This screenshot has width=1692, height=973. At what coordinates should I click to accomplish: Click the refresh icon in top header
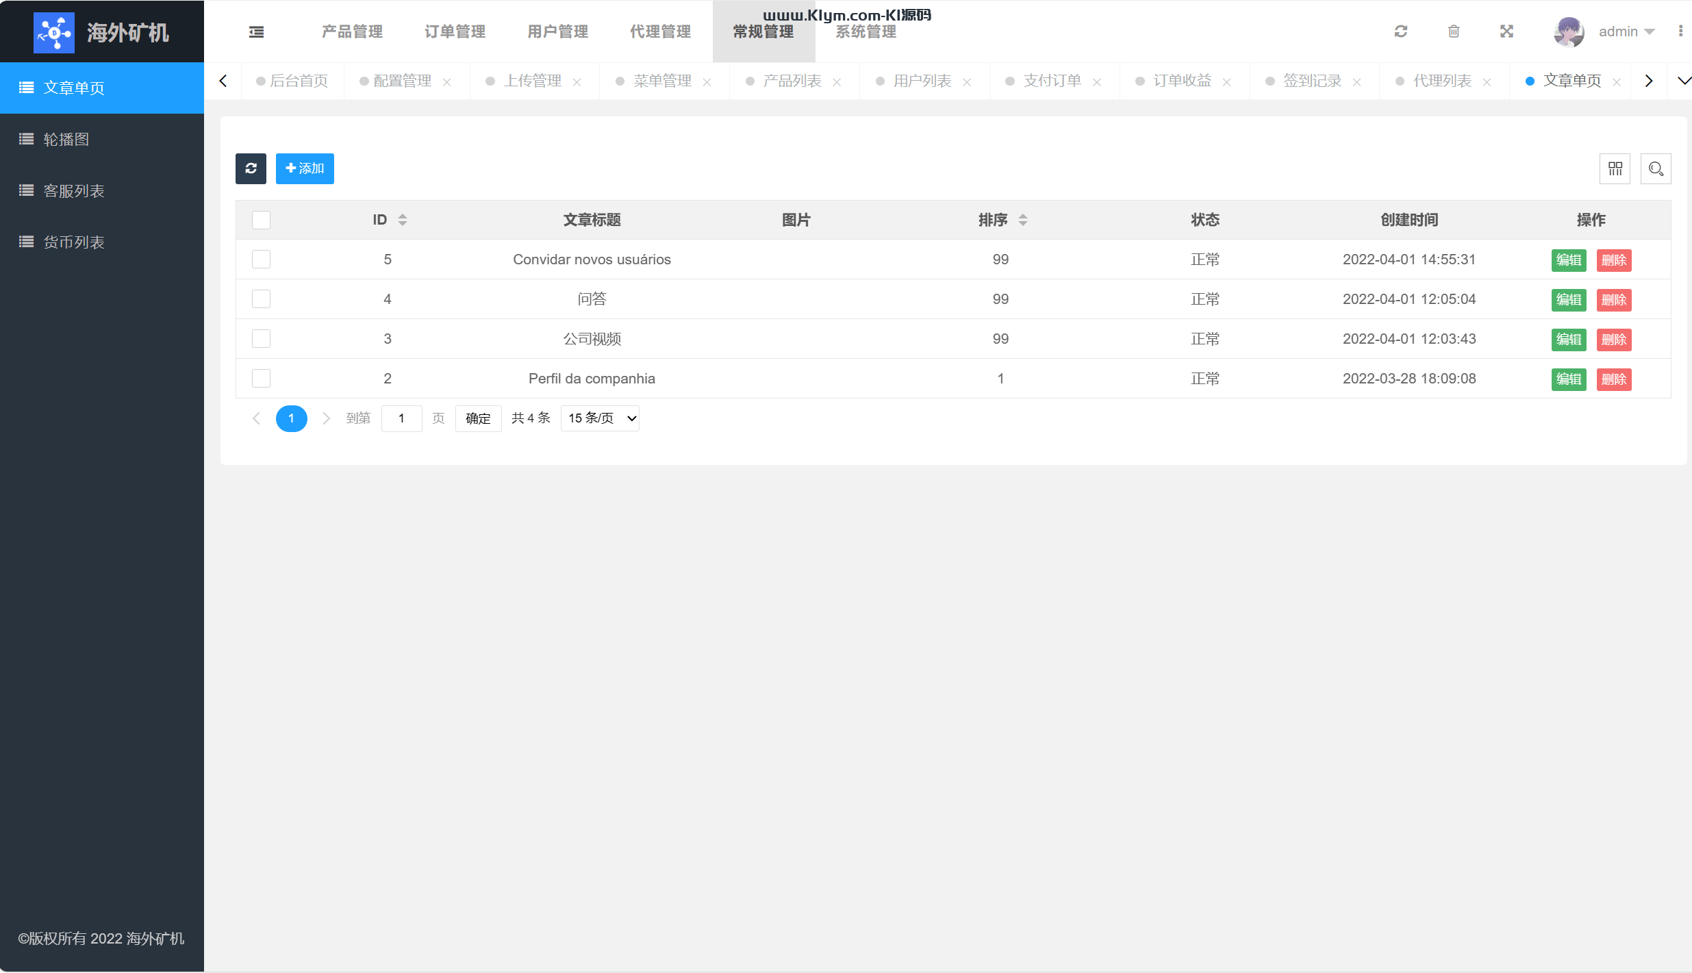(1401, 31)
